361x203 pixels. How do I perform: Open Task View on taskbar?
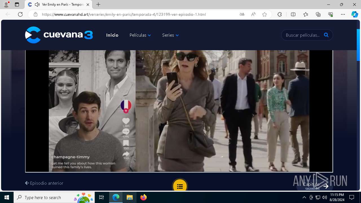102,197
